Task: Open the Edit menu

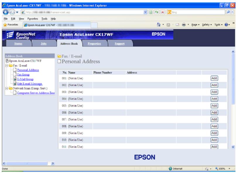Action: pos(13,19)
